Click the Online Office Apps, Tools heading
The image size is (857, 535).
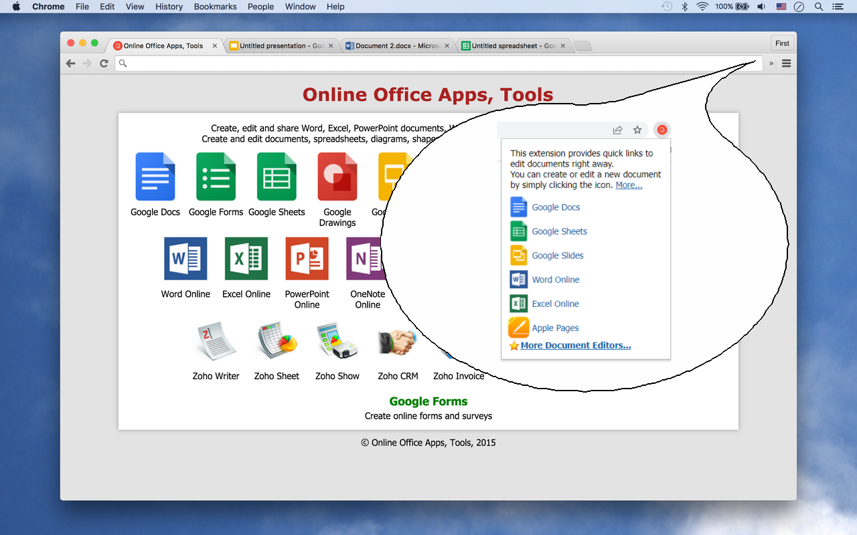coord(428,94)
